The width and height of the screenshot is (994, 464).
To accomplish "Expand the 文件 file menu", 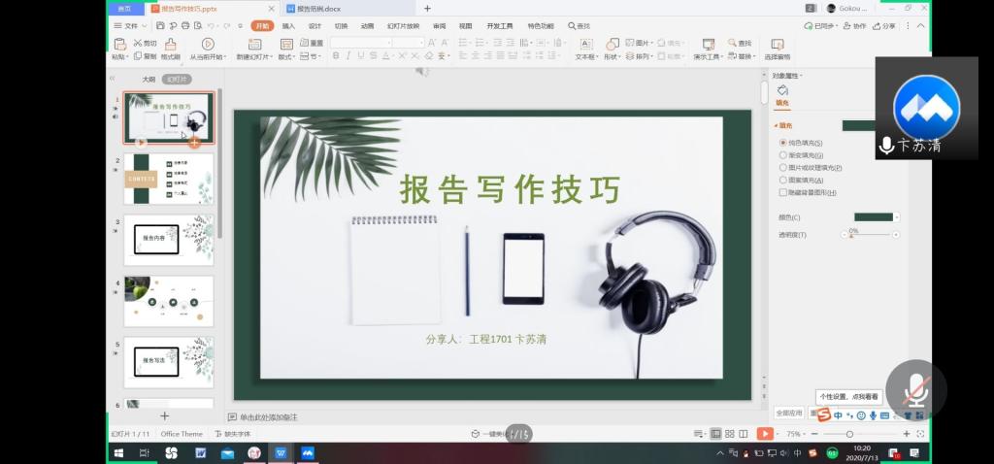I will pos(130,26).
